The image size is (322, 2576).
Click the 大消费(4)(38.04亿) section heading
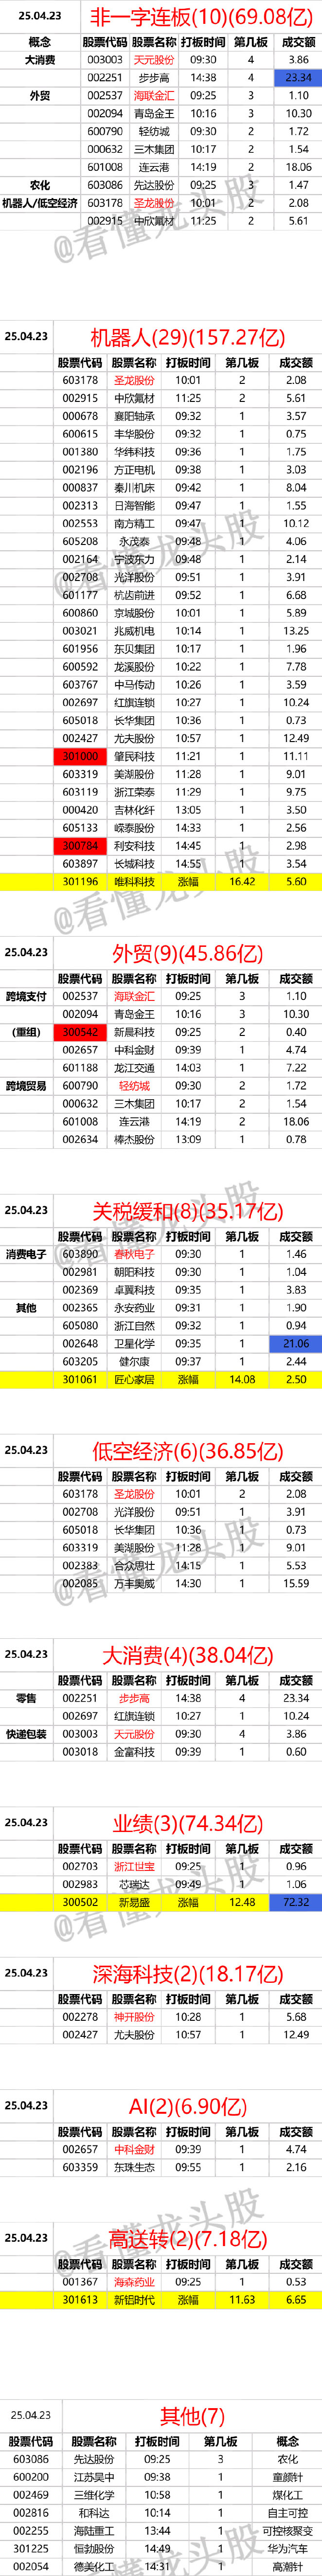click(x=188, y=1656)
